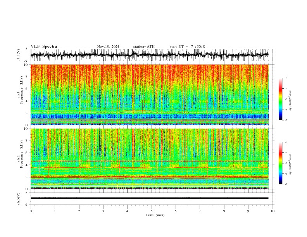
Task: Click the ch.1 colorbar 'log(PSD)(V²/Hz)' label
Action: 290,101
